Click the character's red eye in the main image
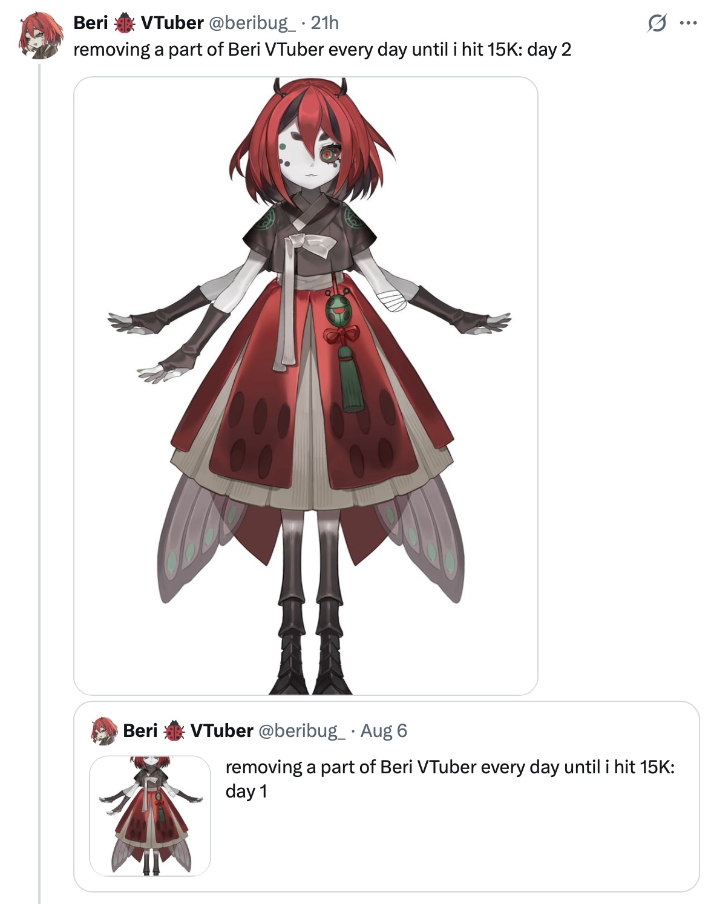The width and height of the screenshot is (714, 904). tap(327, 155)
